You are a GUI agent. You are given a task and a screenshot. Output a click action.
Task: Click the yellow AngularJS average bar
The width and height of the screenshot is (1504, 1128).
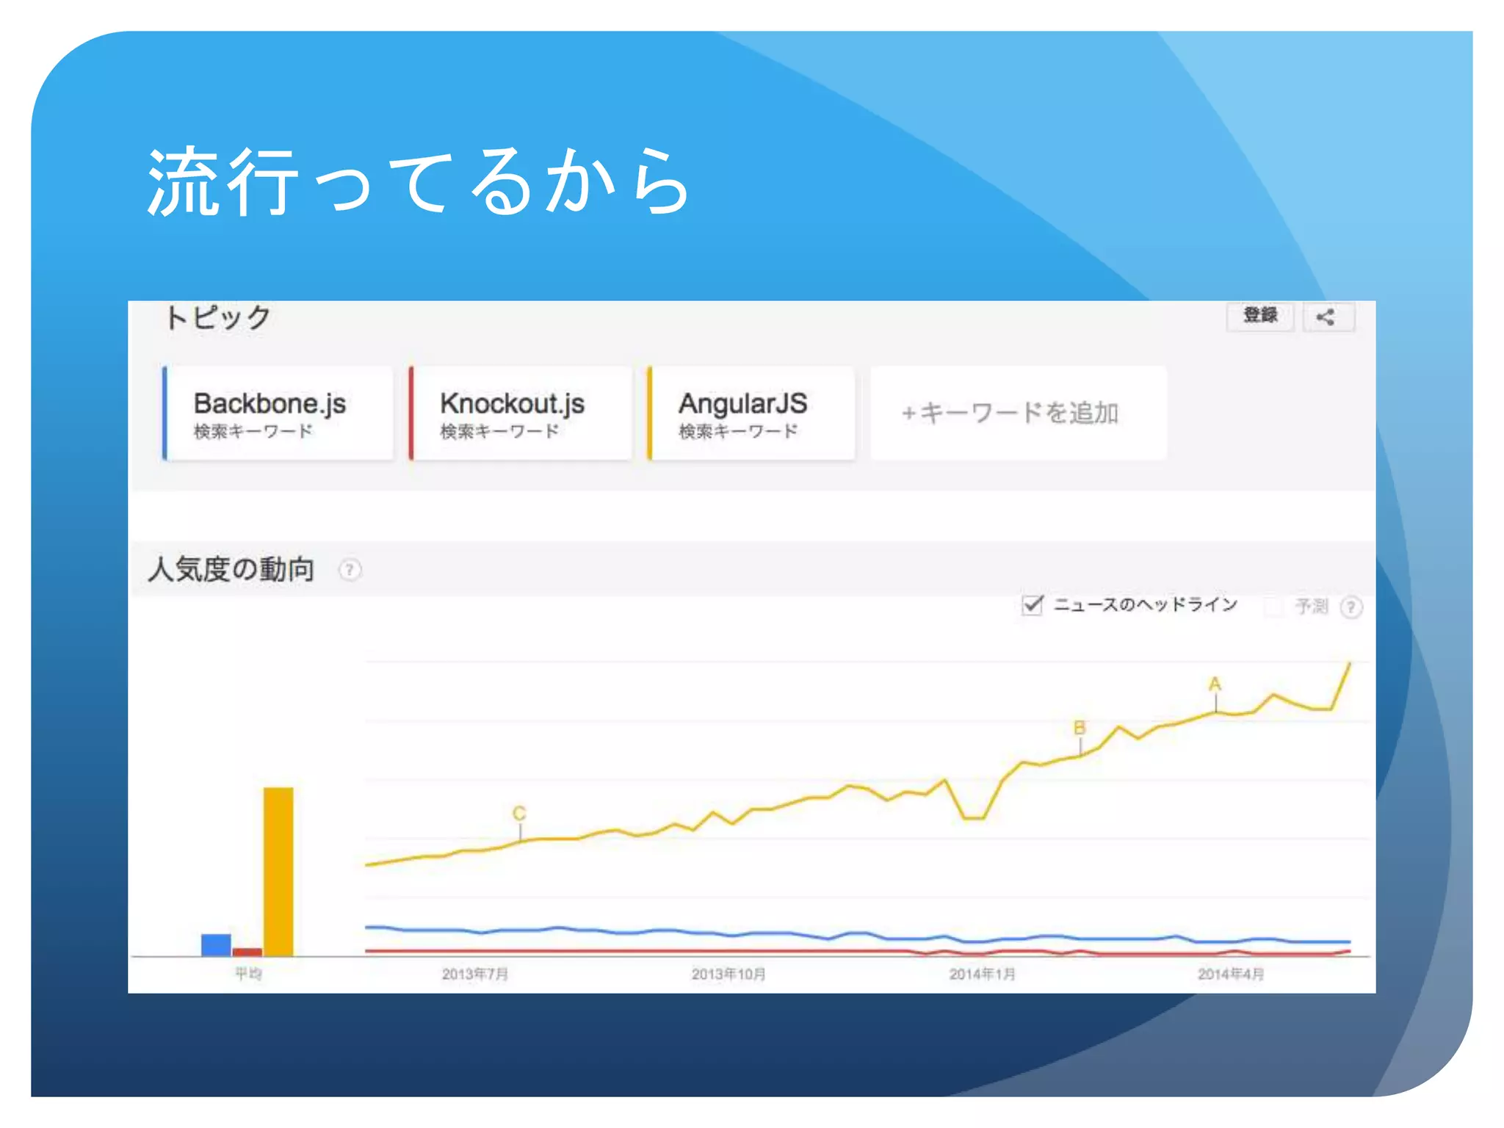[278, 872]
